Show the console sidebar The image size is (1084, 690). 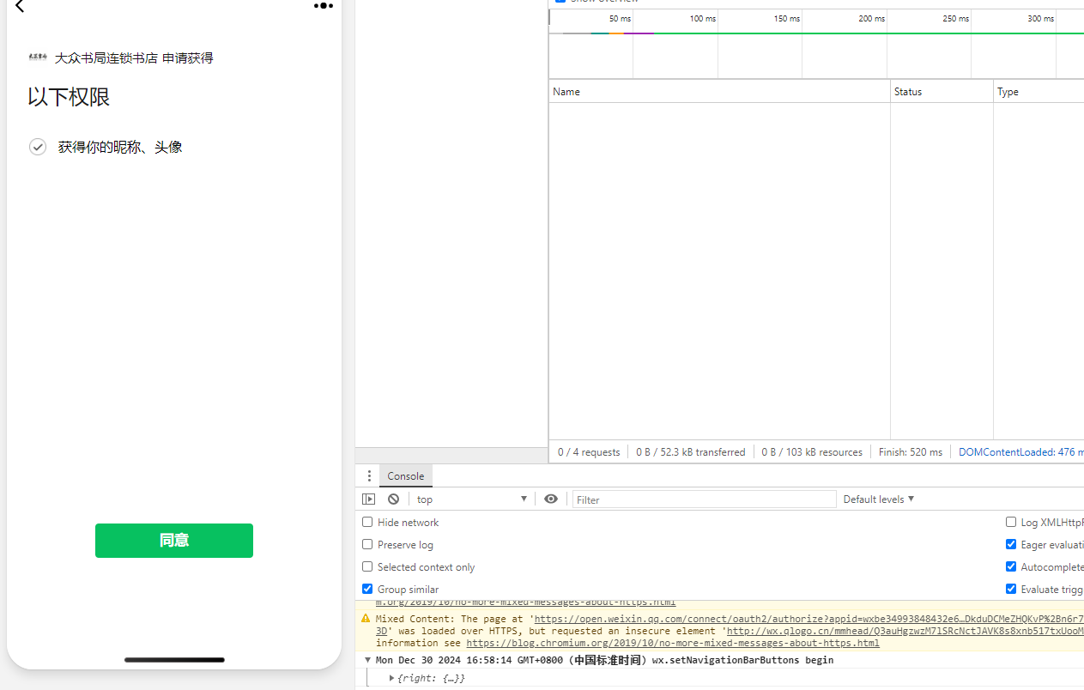(369, 499)
